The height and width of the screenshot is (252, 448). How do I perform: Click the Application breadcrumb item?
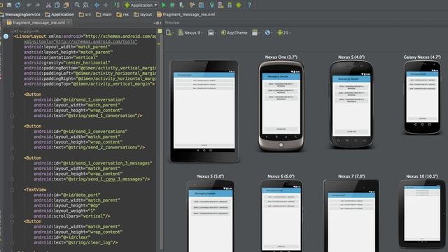pyautogui.click(x=59, y=14)
